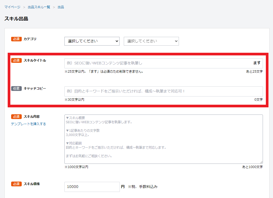Click the fixed ます suffix in the title field

[257, 63]
